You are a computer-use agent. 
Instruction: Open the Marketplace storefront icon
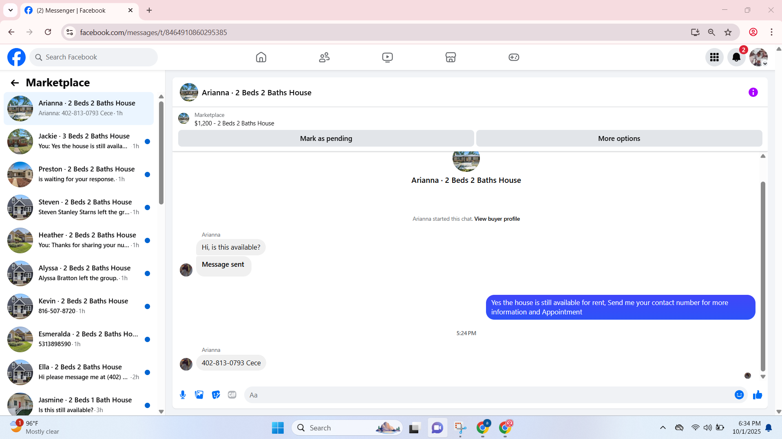tap(451, 57)
